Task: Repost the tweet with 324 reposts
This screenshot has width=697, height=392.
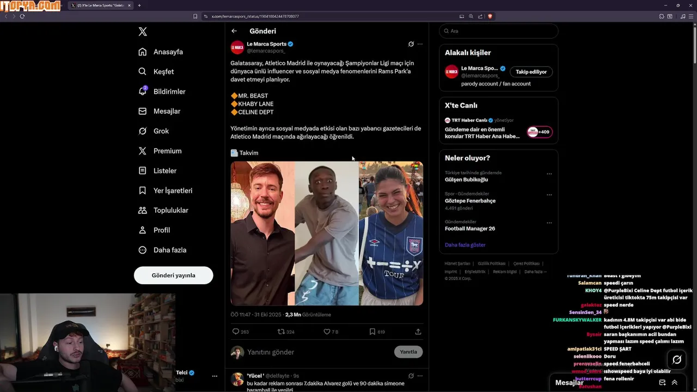Action: tap(281, 332)
